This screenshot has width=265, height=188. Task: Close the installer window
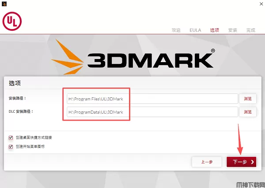261,4
